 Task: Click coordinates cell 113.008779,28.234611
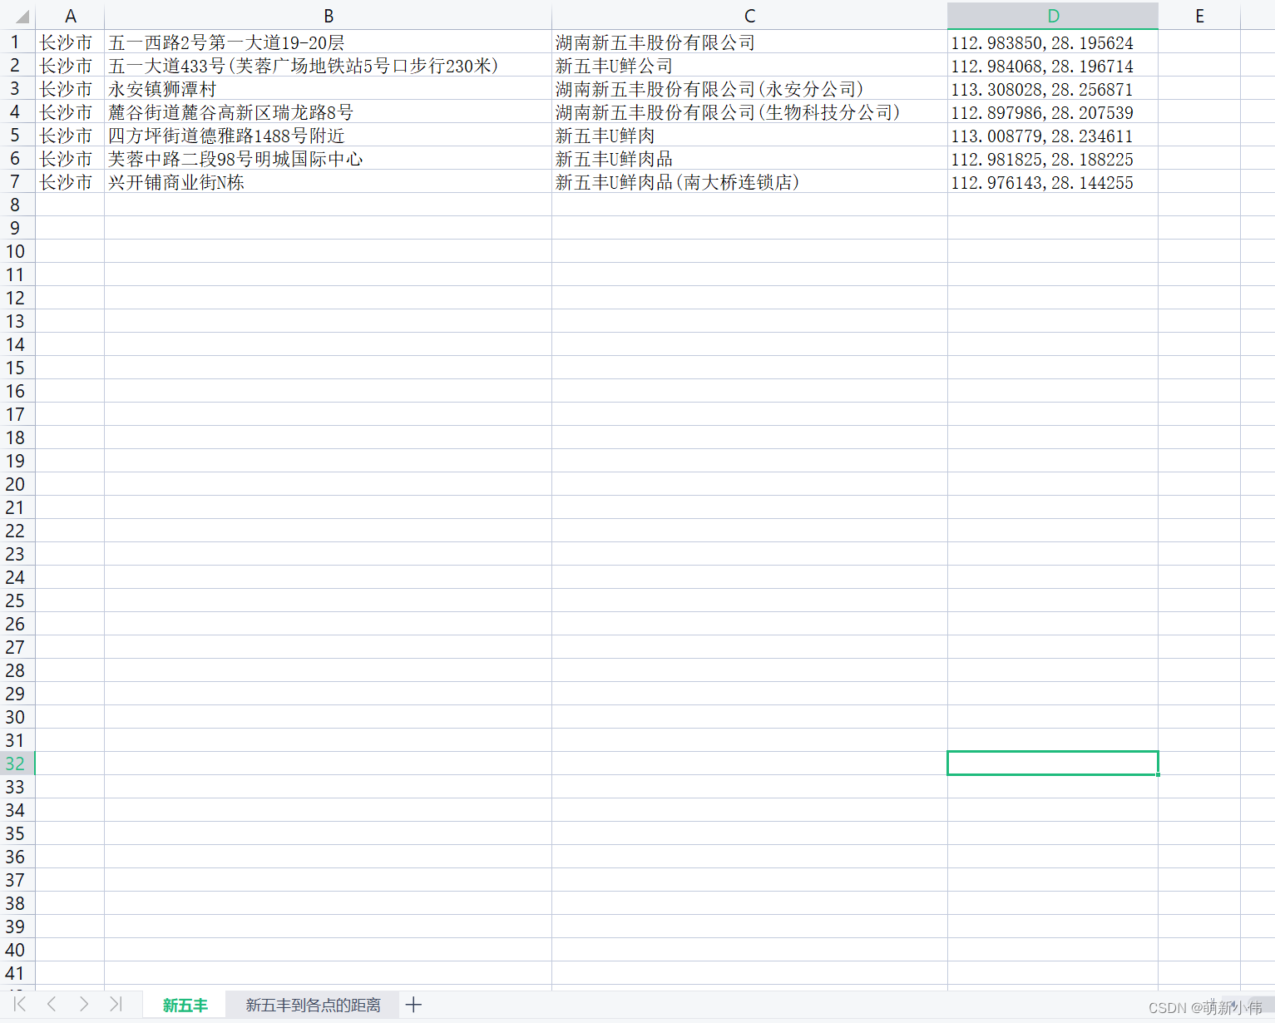tap(1053, 135)
